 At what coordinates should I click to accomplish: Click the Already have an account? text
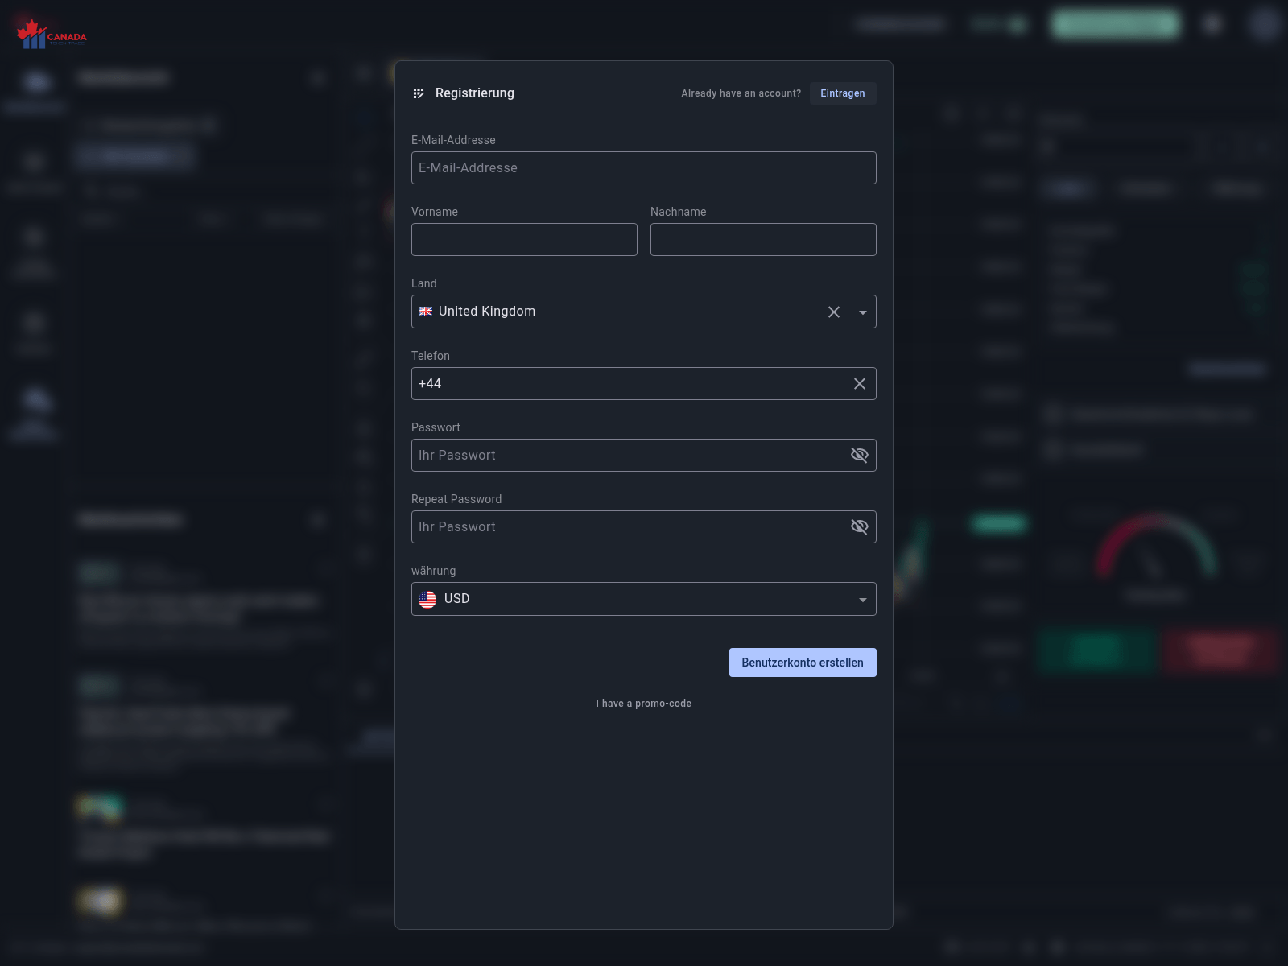click(x=741, y=93)
